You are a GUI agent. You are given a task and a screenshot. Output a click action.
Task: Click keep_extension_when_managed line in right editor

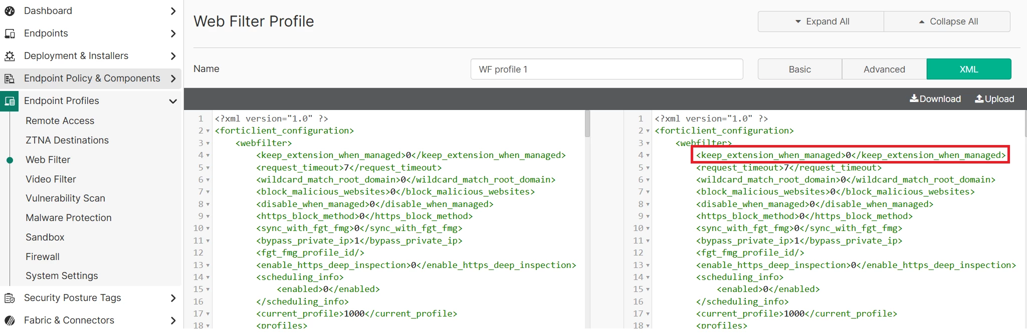click(x=851, y=155)
